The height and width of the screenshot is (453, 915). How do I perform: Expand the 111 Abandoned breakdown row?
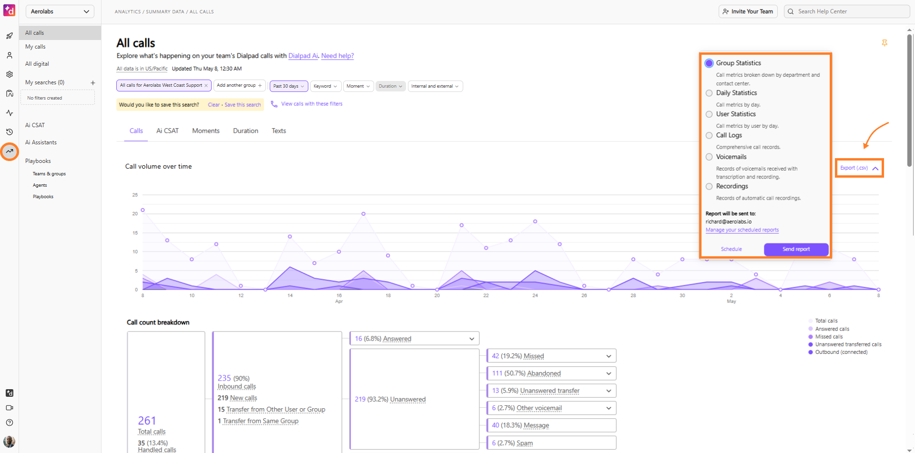point(551,373)
